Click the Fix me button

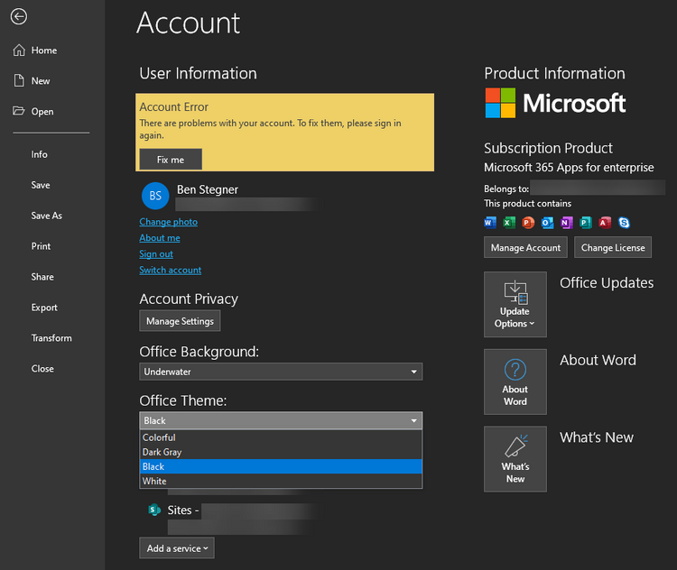tap(171, 160)
